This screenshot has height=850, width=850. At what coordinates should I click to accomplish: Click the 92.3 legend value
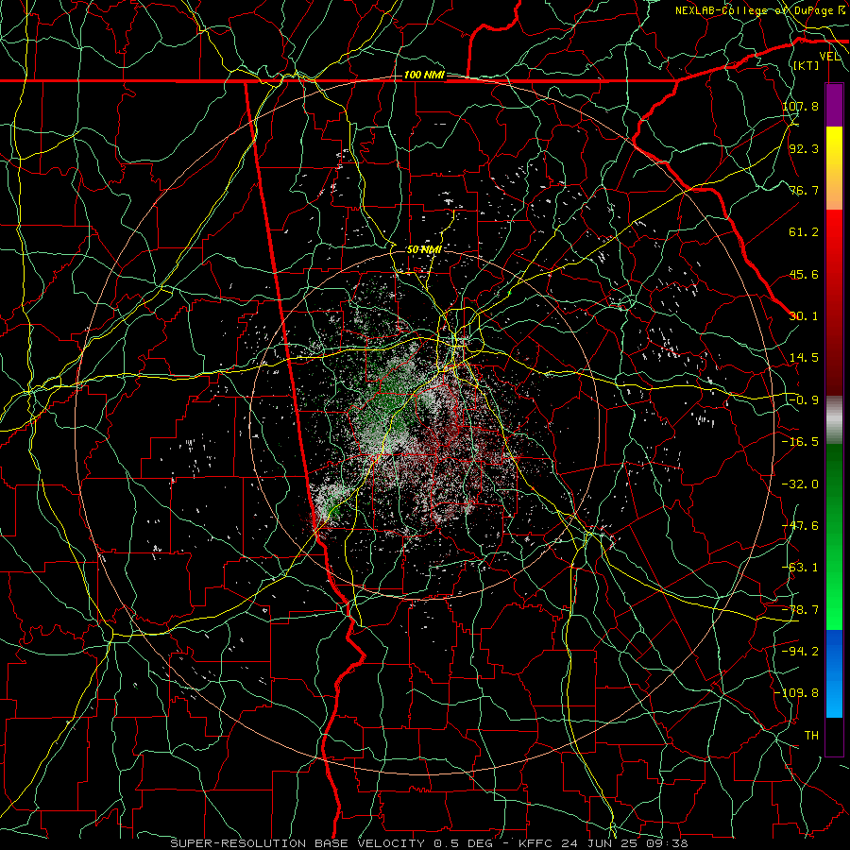(x=804, y=148)
